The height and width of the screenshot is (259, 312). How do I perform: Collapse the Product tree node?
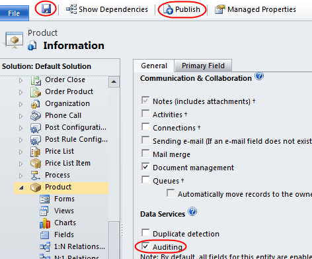coord(21,188)
